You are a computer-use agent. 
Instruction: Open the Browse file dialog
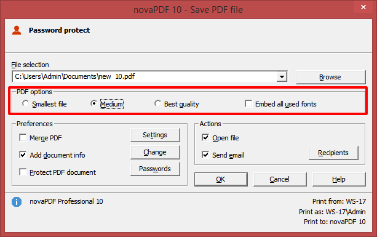(x=331, y=77)
